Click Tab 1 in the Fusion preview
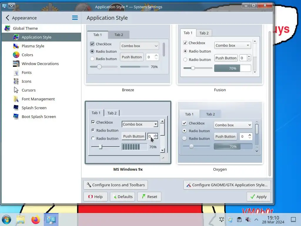Viewport: 301px width, 226px height. pyautogui.click(x=188, y=33)
